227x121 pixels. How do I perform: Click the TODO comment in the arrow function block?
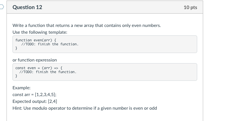point(48,72)
